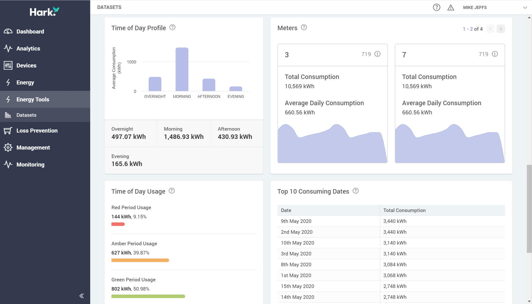532x304 pixels.
Task: Click the Energy Tools lightning icon
Action: point(8,99)
